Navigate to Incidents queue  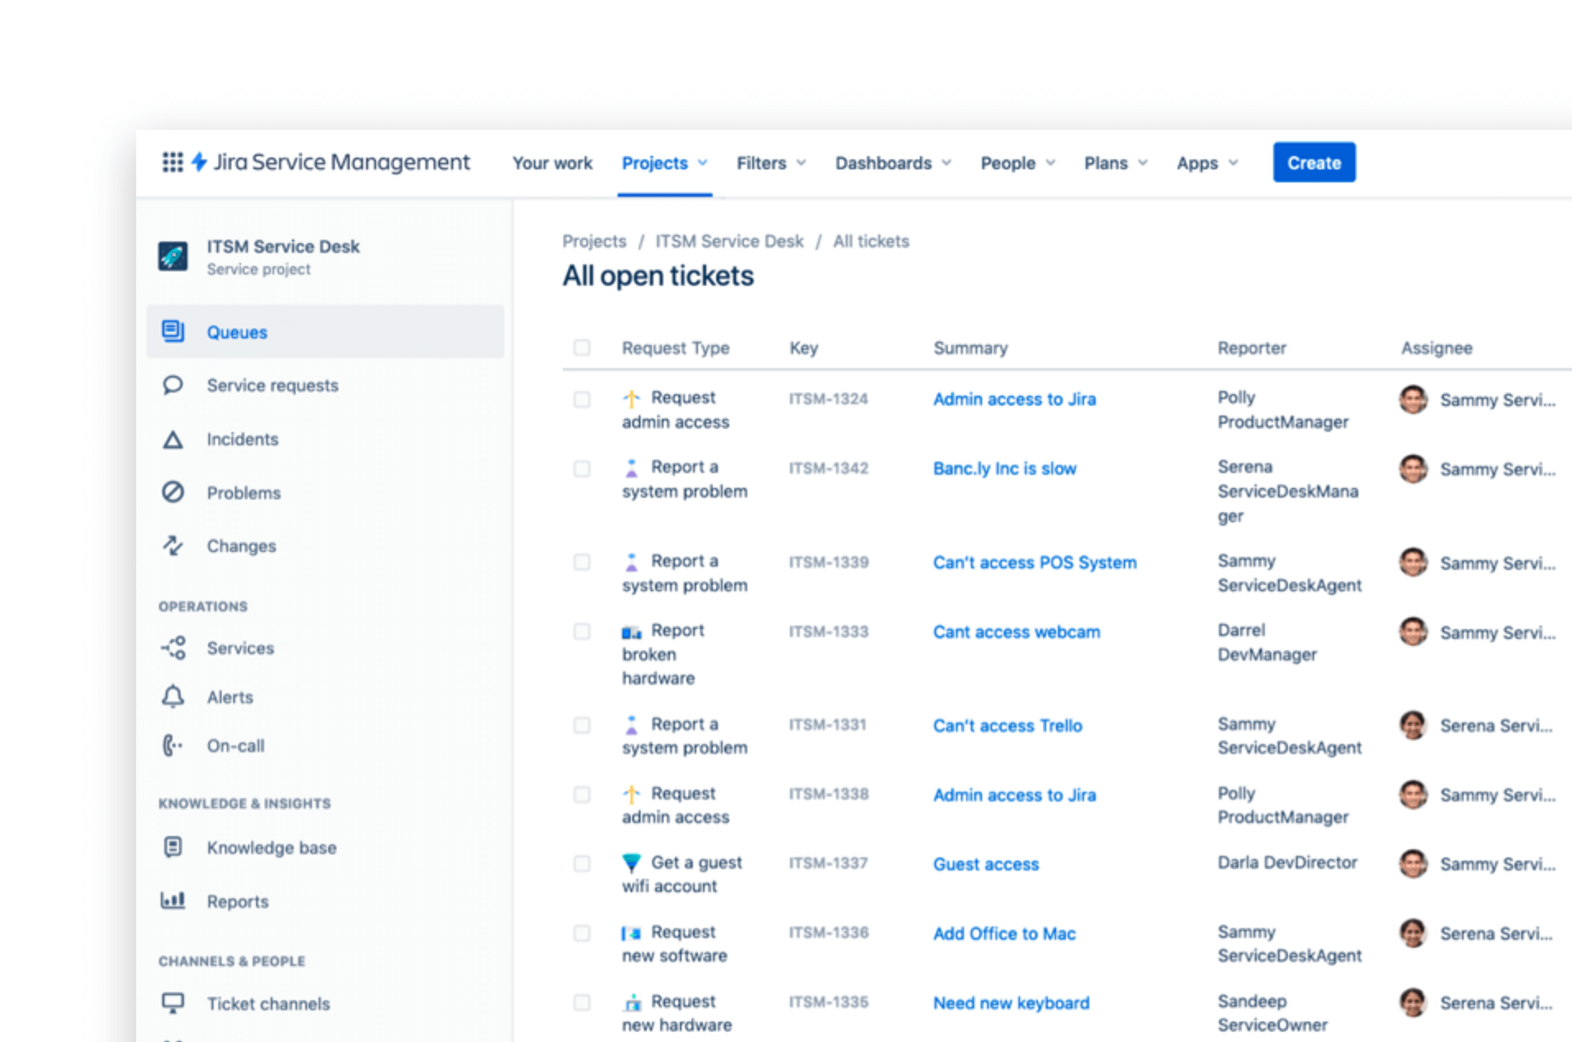(242, 438)
